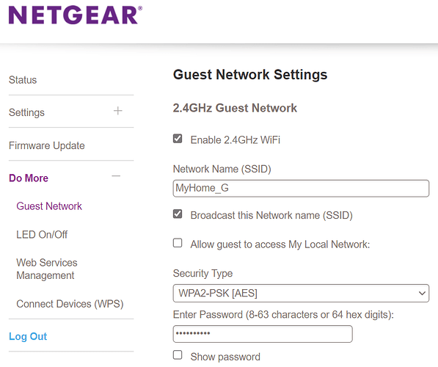The width and height of the screenshot is (438, 367).
Task: Open the LED On/Off page
Action: (42, 234)
